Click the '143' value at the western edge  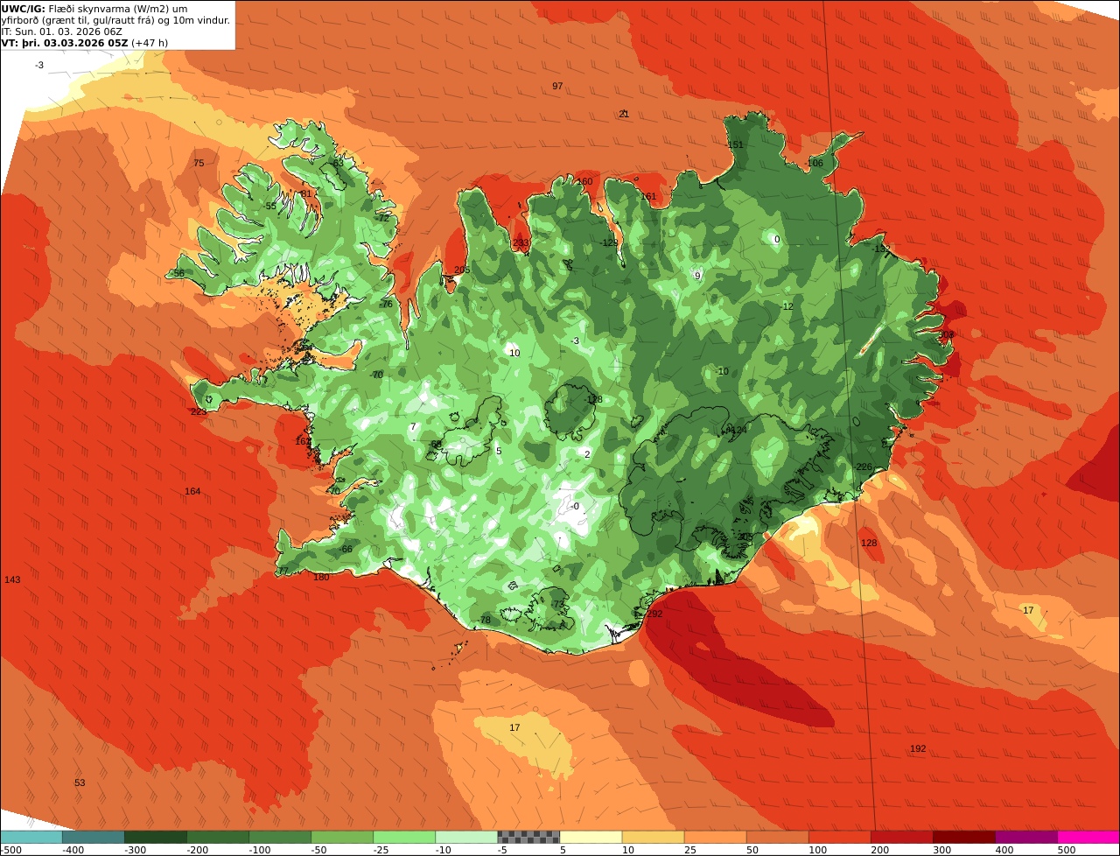[x=12, y=580]
